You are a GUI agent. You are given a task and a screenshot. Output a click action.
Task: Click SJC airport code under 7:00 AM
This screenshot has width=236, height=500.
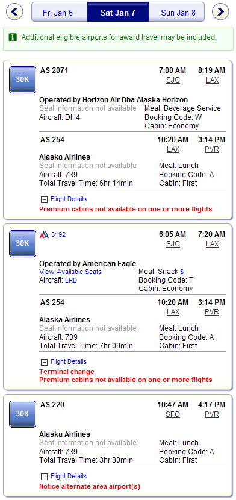173,80
